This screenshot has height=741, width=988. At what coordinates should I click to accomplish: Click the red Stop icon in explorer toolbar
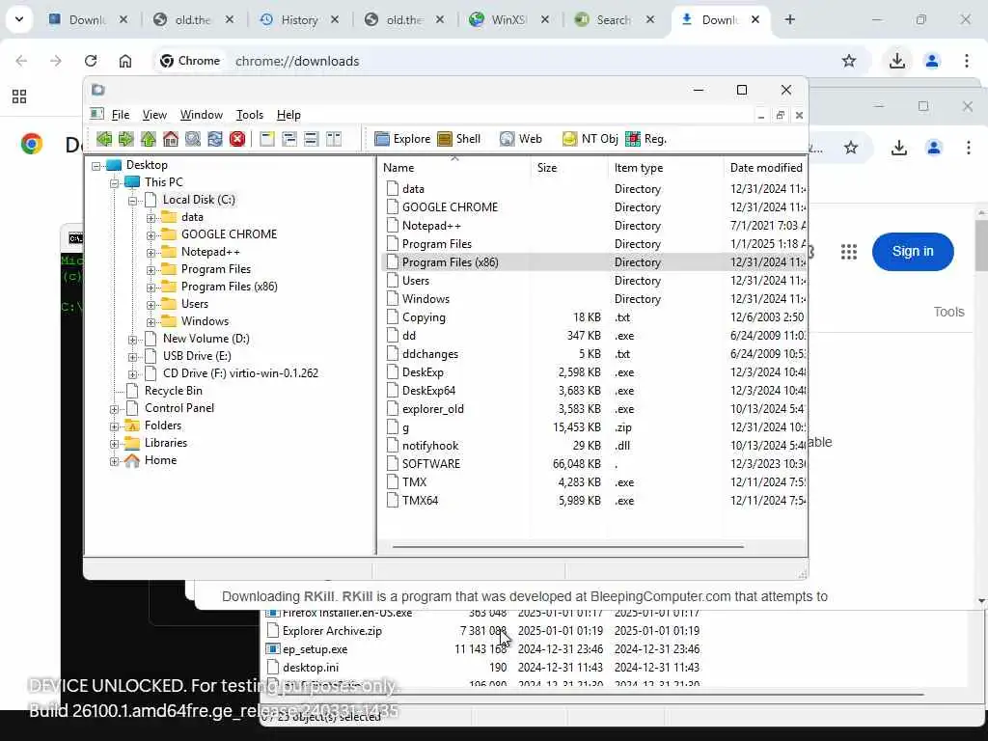point(237,139)
